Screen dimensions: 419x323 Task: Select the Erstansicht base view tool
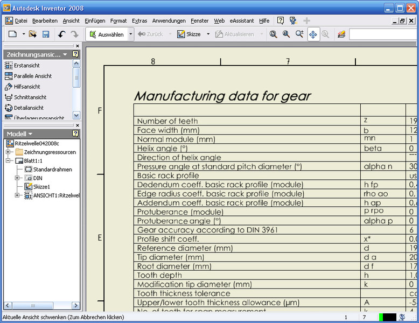26,65
